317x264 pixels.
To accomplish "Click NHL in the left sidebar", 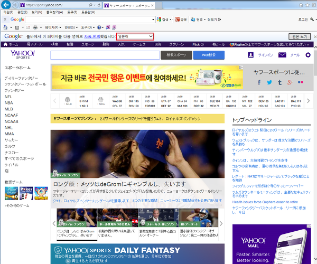I will [8, 128].
